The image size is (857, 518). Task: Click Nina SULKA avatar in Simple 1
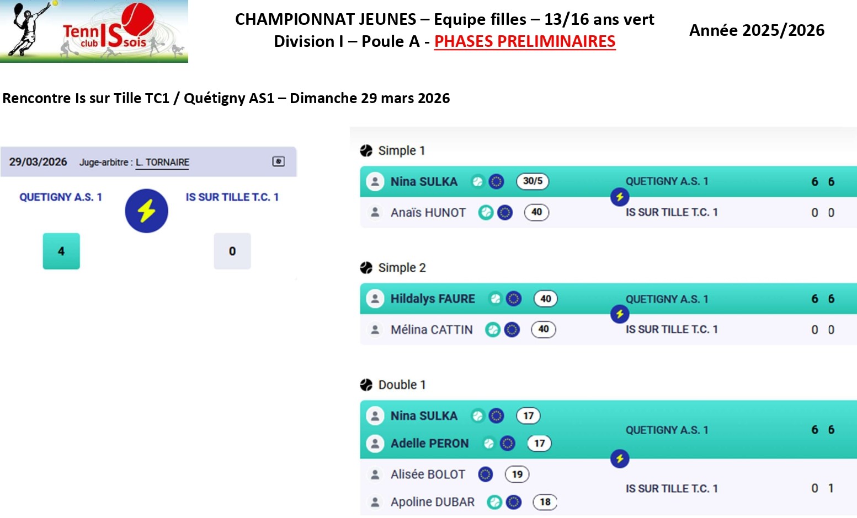[x=375, y=181]
